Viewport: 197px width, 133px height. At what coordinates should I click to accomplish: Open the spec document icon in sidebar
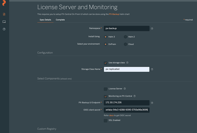tap(4, 14)
